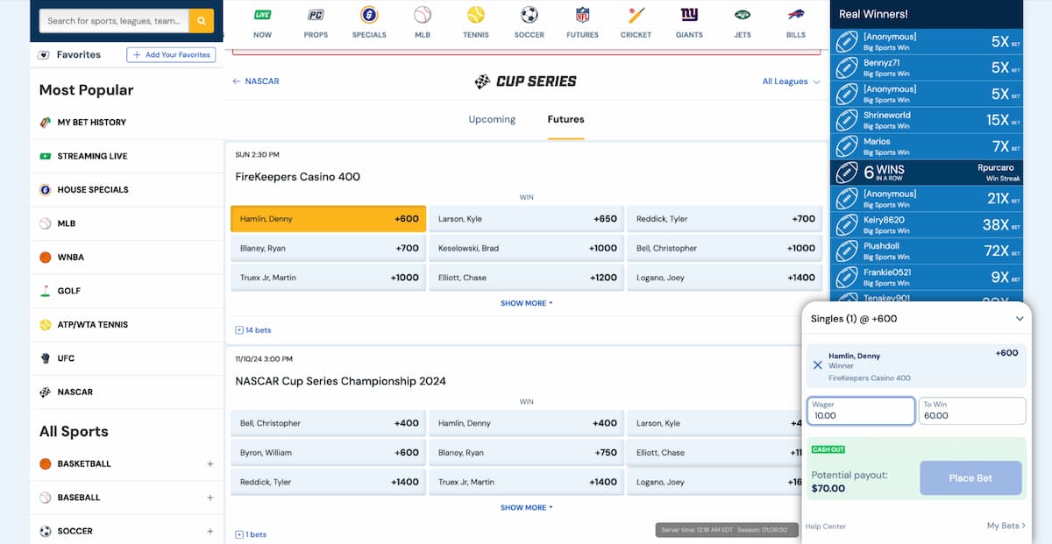1052x544 pixels.
Task: Expand BASEBALL in All Sports
Action: pos(210,498)
